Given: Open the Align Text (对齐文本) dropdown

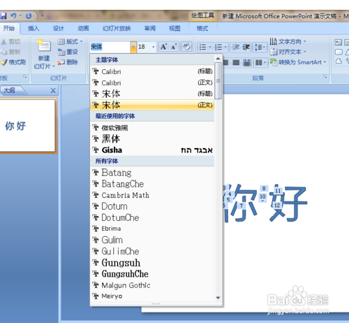Looking at the screenshot, I should (x=288, y=52).
